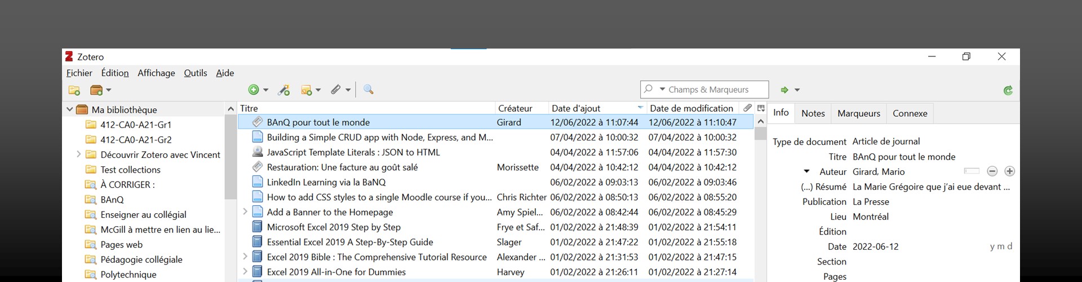Switch to the Connexe tab
Screen dimensions: 1082x282
[910, 113]
